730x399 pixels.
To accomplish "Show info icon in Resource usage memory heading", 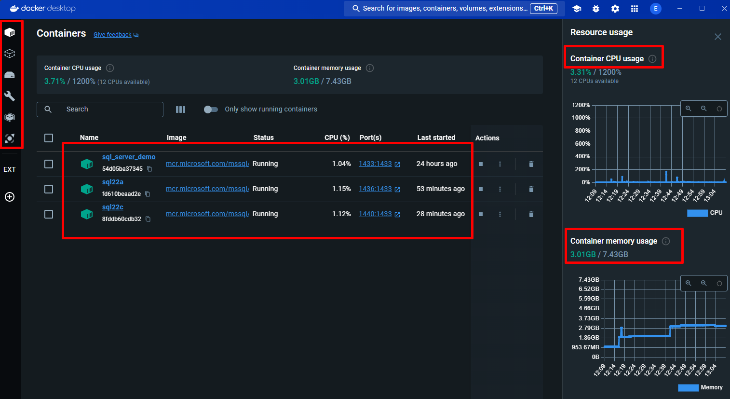I will pyautogui.click(x=666, y=241).
